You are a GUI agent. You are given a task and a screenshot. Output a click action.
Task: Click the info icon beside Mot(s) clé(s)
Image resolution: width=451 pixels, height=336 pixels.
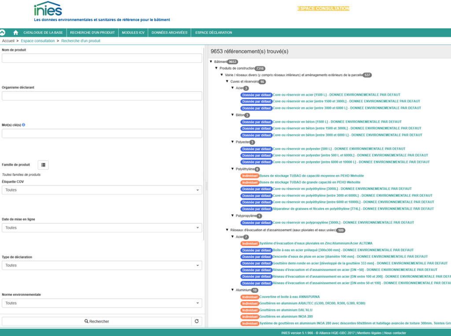coord(23,125)
